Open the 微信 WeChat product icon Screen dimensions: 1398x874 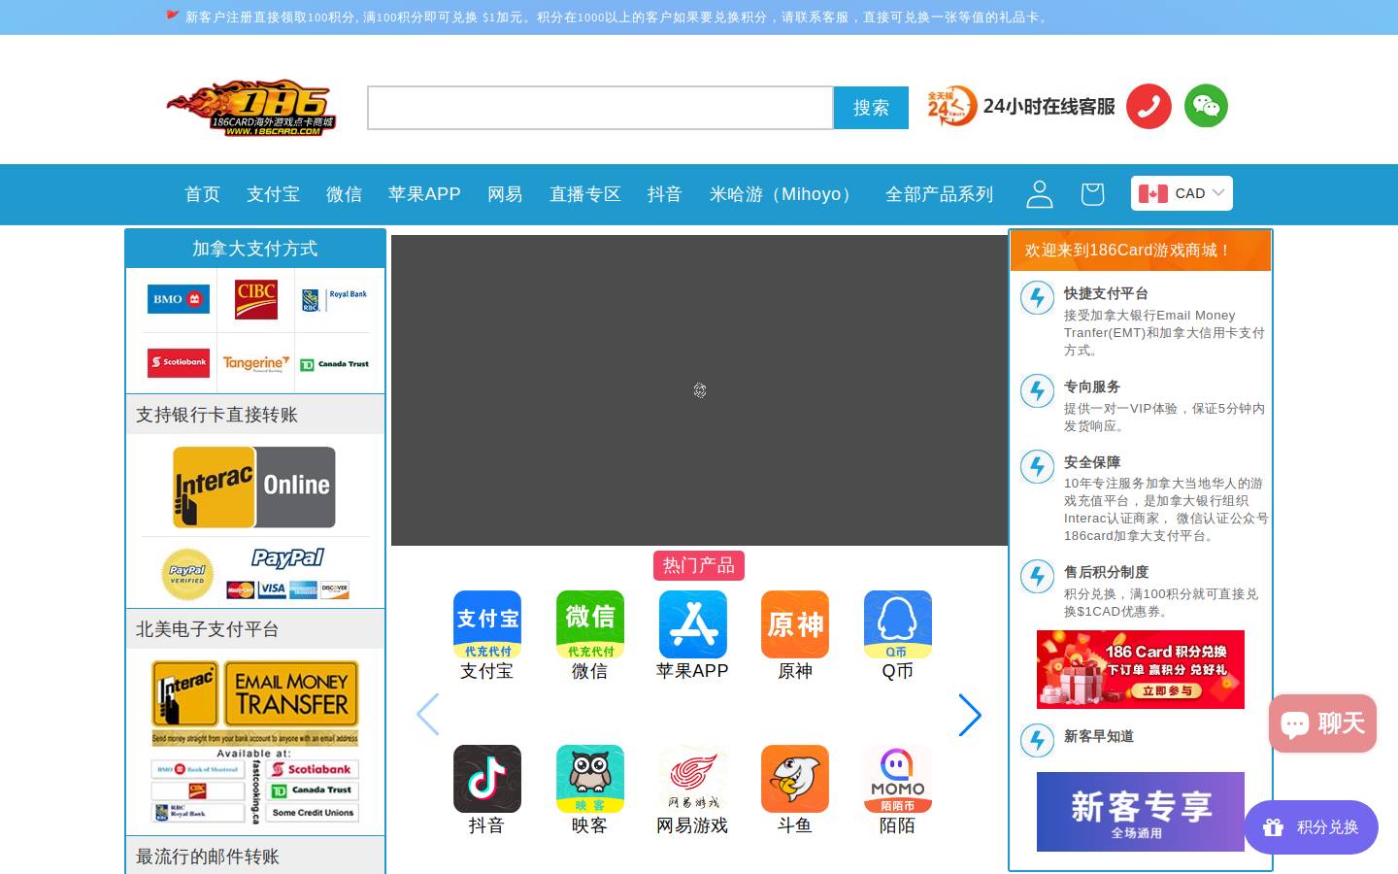(x=590, y=624)
